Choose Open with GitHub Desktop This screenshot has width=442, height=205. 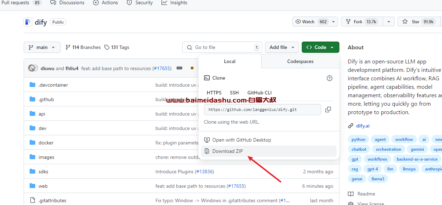point(269,140)
